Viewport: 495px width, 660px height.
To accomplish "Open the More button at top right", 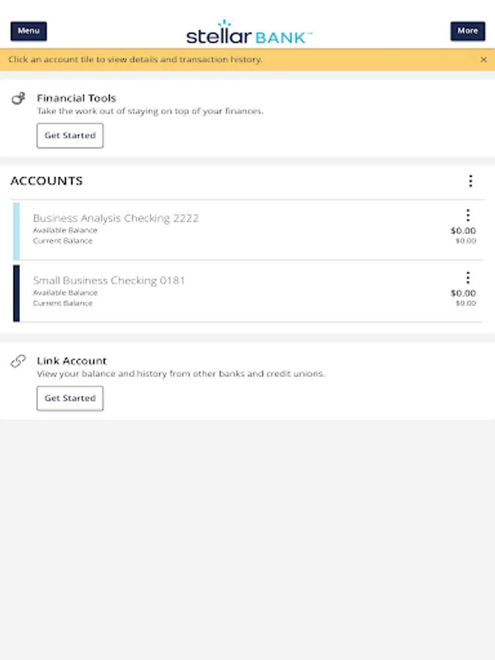I will (467, 31).
